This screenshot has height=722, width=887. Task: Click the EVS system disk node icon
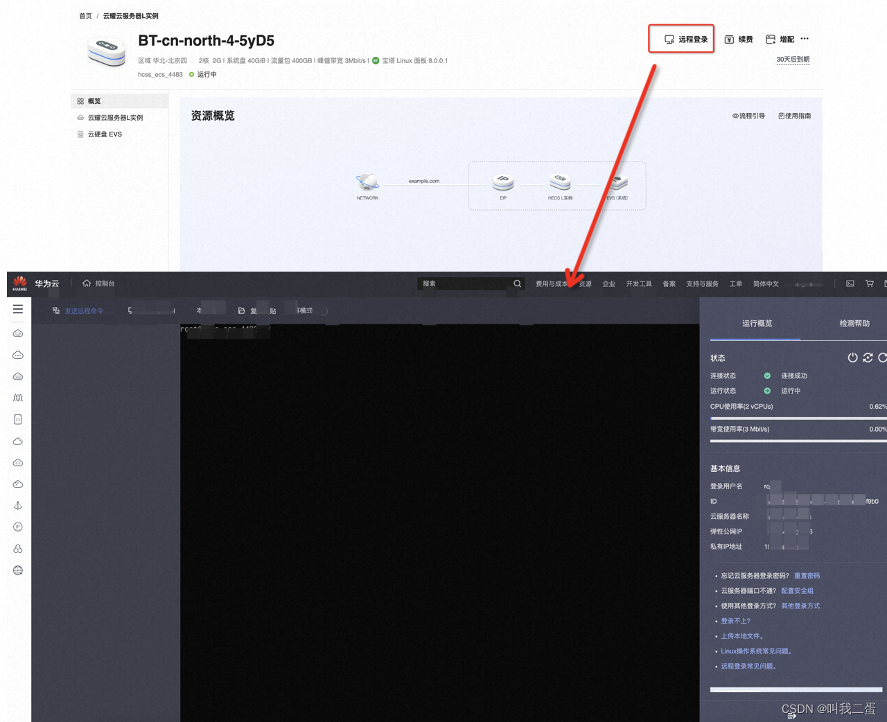[x=617, y=182]
